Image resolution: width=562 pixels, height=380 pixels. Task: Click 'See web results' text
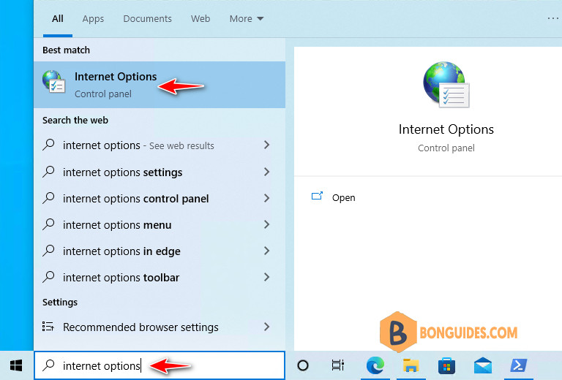pos(181,145)
